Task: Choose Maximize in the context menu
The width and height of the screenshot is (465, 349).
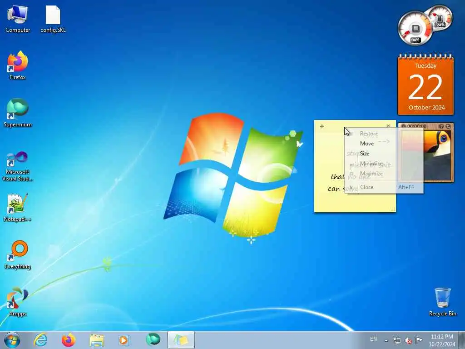Action: click(x=384, y=174)
